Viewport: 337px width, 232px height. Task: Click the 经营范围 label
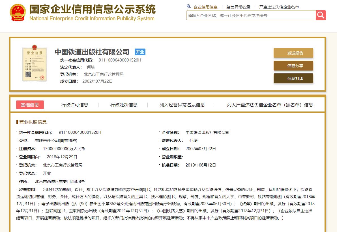pyautogui.click(x=28, y=190)
